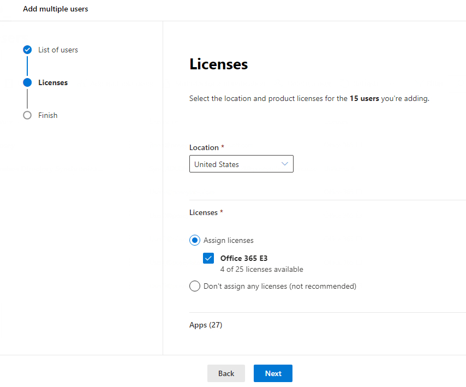The width and height of the screenshot is (466, 387).
Task: Click the Office 365 E3 license name
Action: point(244,258)
